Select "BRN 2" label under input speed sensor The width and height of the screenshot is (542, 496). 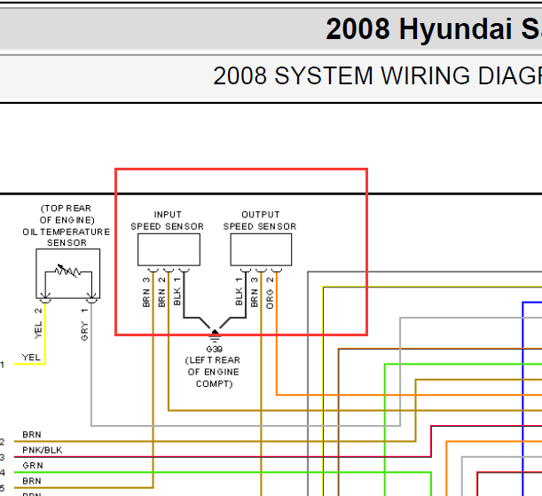click(x=161, y=292)
